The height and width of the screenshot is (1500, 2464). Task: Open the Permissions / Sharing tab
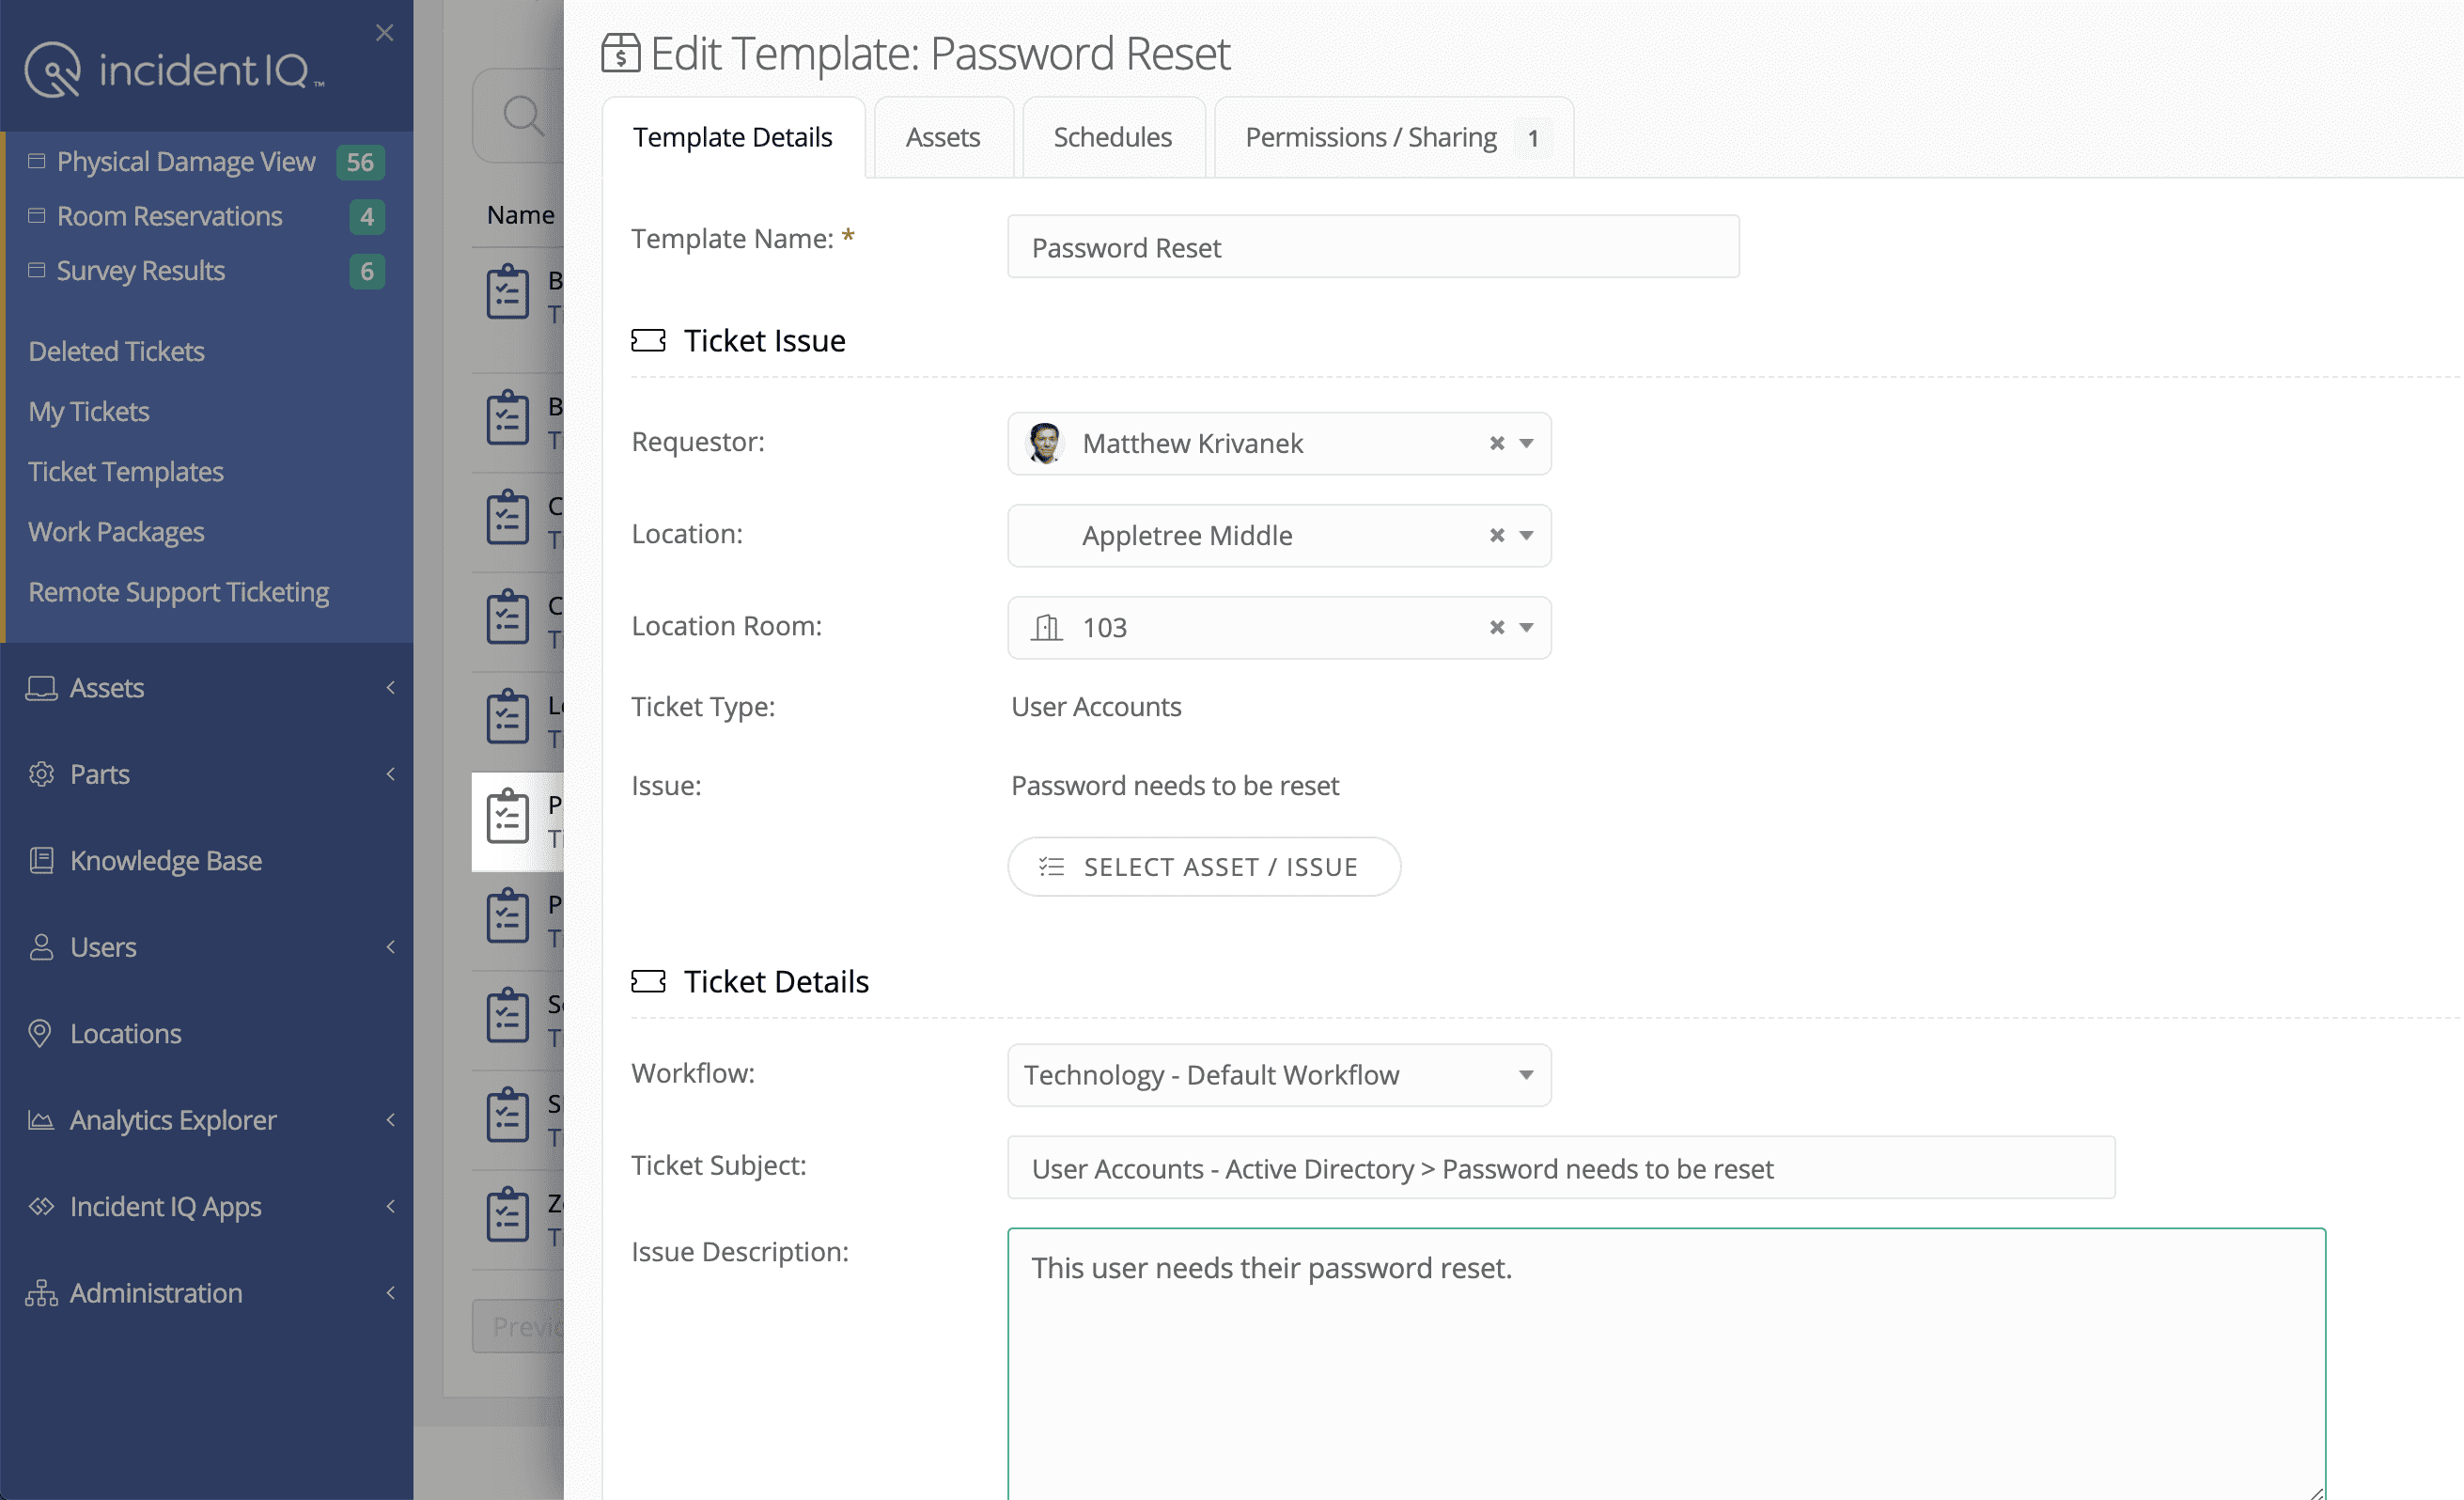coord(1371,137)
